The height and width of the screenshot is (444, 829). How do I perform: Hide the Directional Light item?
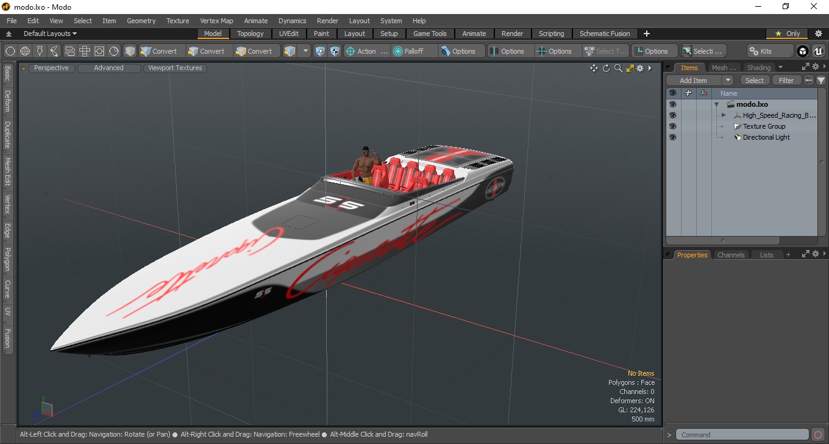(x=672, y=137)
